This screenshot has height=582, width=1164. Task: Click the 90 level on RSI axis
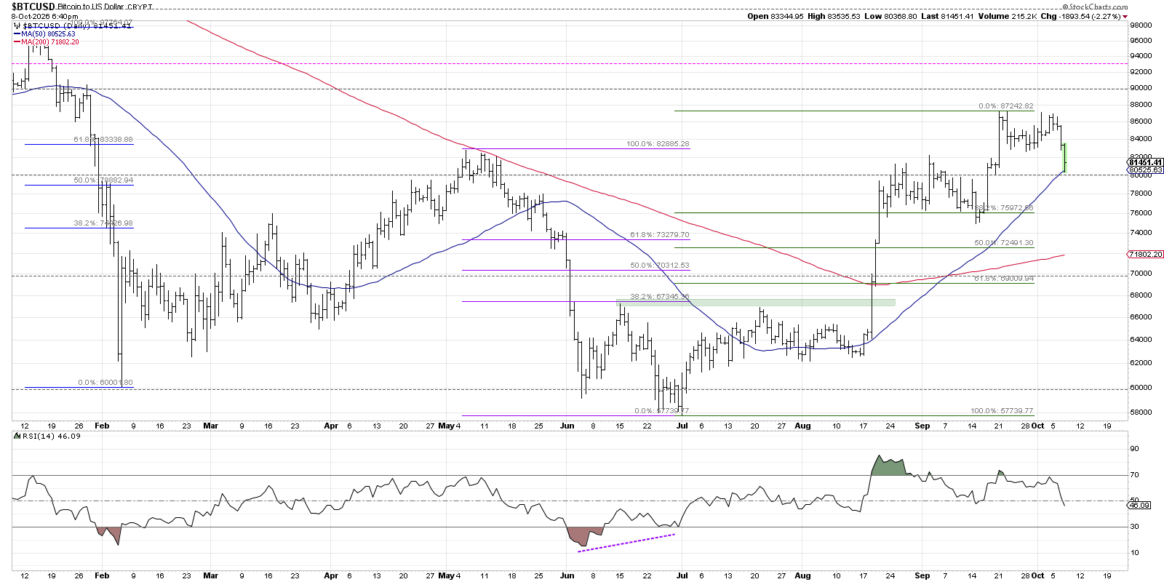[1134, 450]
